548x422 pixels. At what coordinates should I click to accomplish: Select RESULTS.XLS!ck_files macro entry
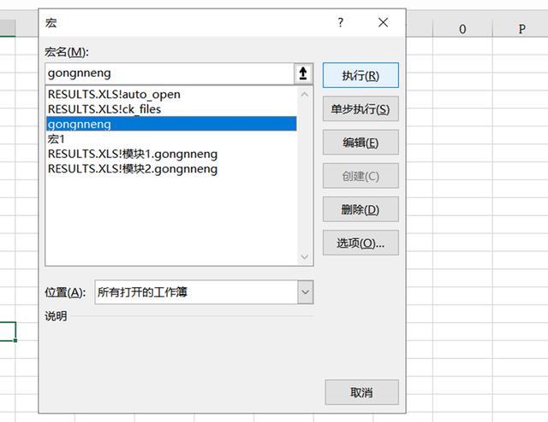pyautogui.click(x=104, y=109)
